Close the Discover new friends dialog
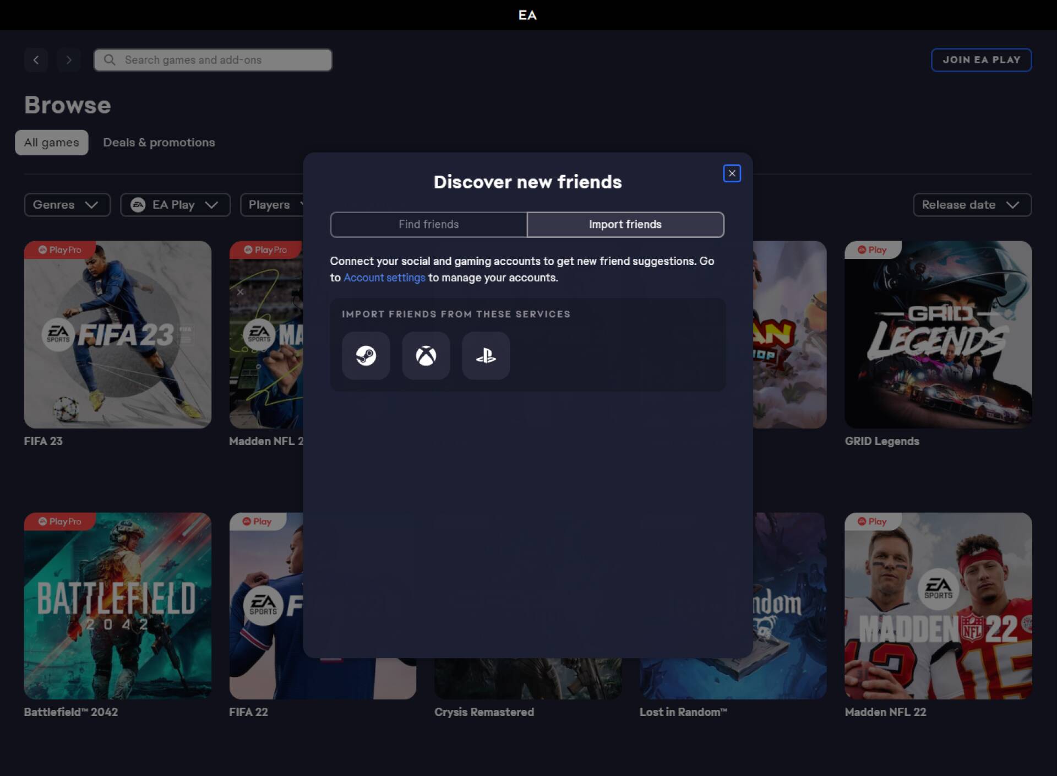Viewport: 1057px width, 776px height. point(731,172)
